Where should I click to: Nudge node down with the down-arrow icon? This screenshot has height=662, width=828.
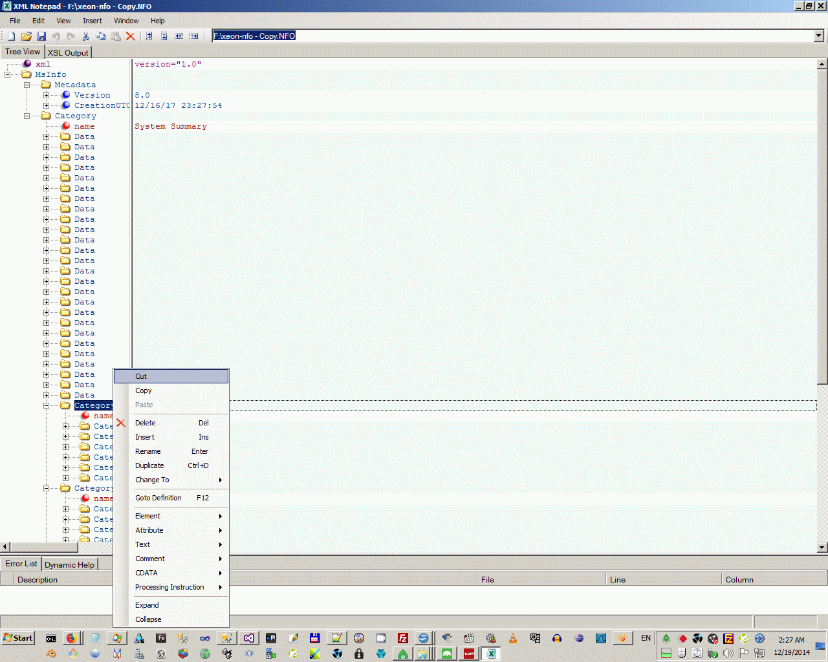click(164, 36)
